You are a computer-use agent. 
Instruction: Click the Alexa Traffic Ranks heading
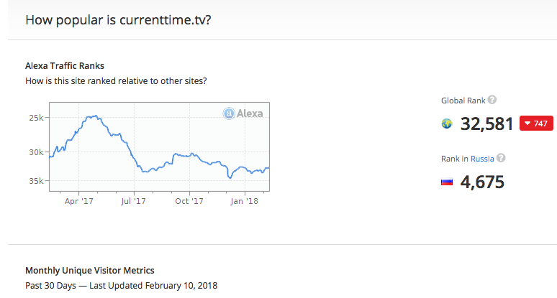point(65,66)
